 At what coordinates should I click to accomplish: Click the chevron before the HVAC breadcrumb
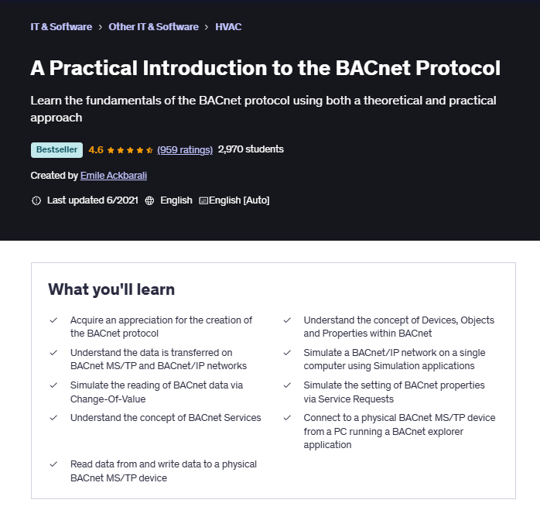[x=207, y=27]
